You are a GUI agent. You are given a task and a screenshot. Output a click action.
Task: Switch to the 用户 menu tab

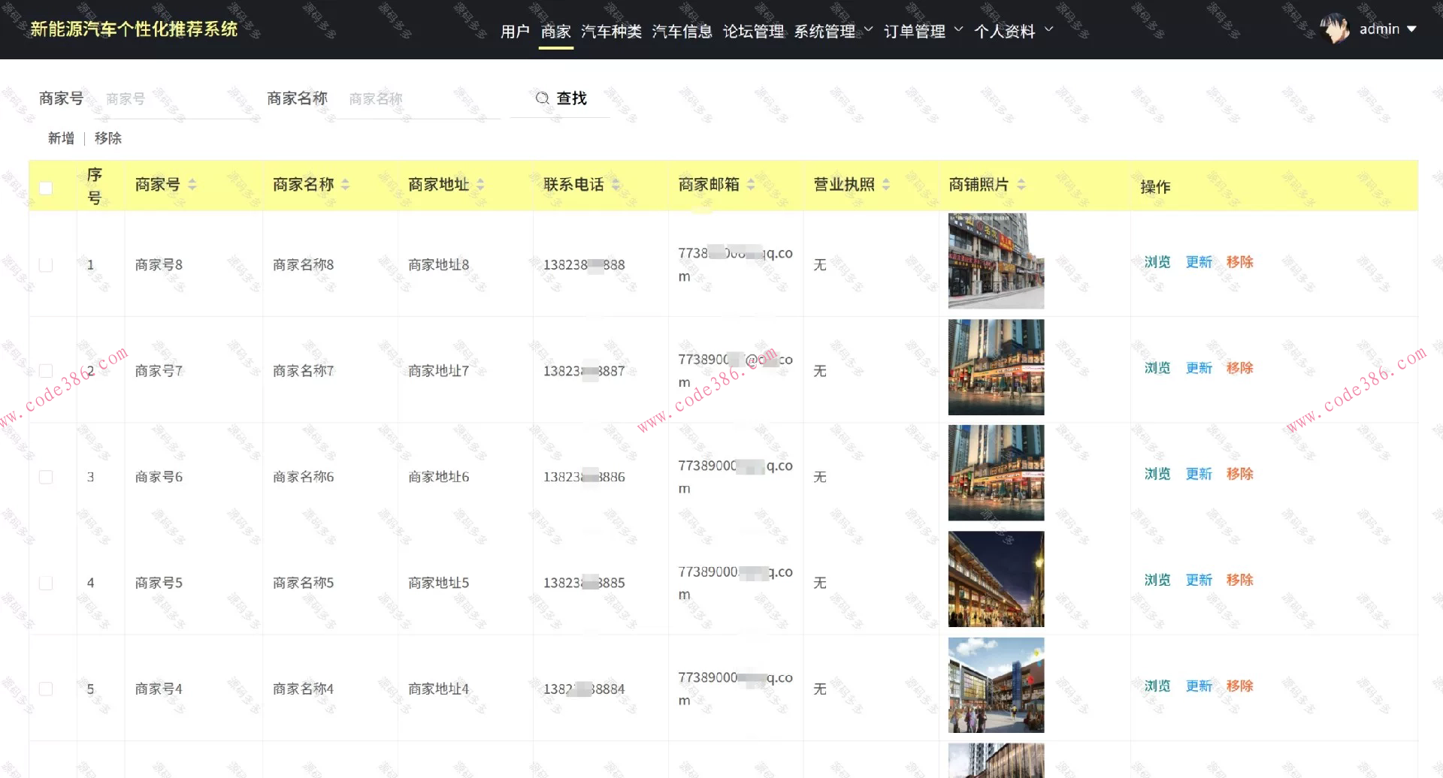[x=514, y=31]
